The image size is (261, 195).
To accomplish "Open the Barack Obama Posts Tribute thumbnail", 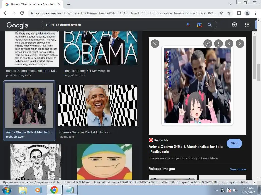I will tap(32, 49).
